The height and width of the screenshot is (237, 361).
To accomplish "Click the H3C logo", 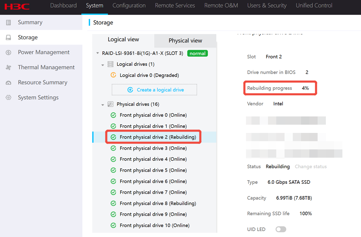I will click(17, 6).
